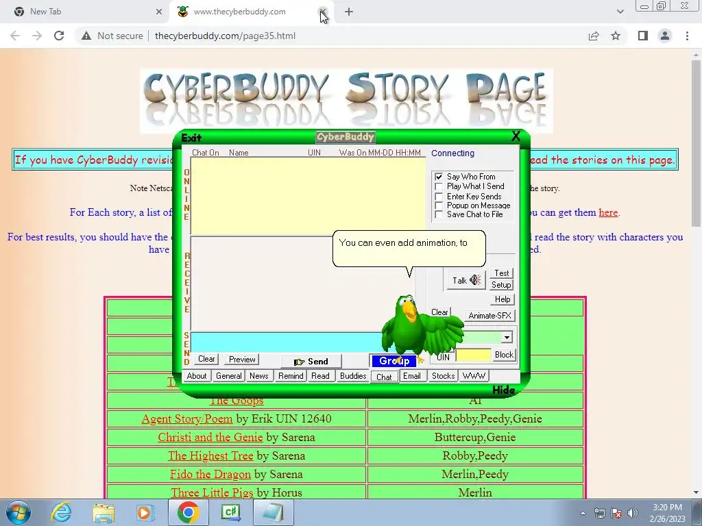702x526 pixels.
Task: Click the Send button with pointing hand
Action: point(311,361)
